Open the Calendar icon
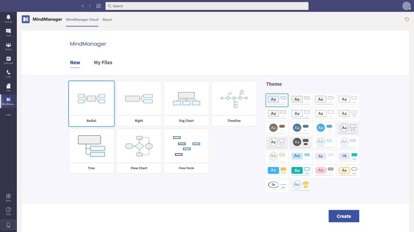The height and width of the screenshot is (232, 414). click(x=8, y=60)
